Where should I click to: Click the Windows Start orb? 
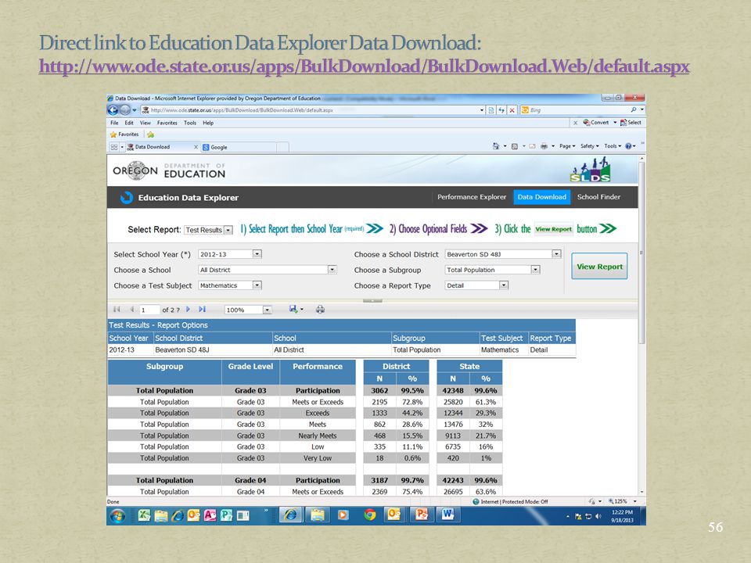pos(118,515)
